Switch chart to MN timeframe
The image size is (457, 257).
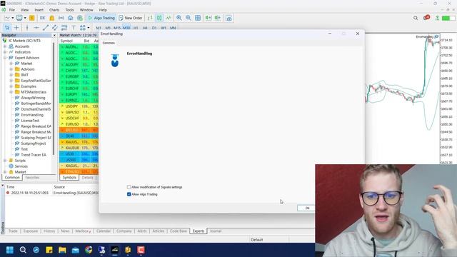tap(173, 28)
